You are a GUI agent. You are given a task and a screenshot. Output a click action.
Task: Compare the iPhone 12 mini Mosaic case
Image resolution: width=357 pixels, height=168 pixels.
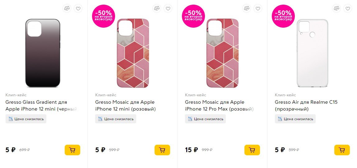(x=157, y=8)
